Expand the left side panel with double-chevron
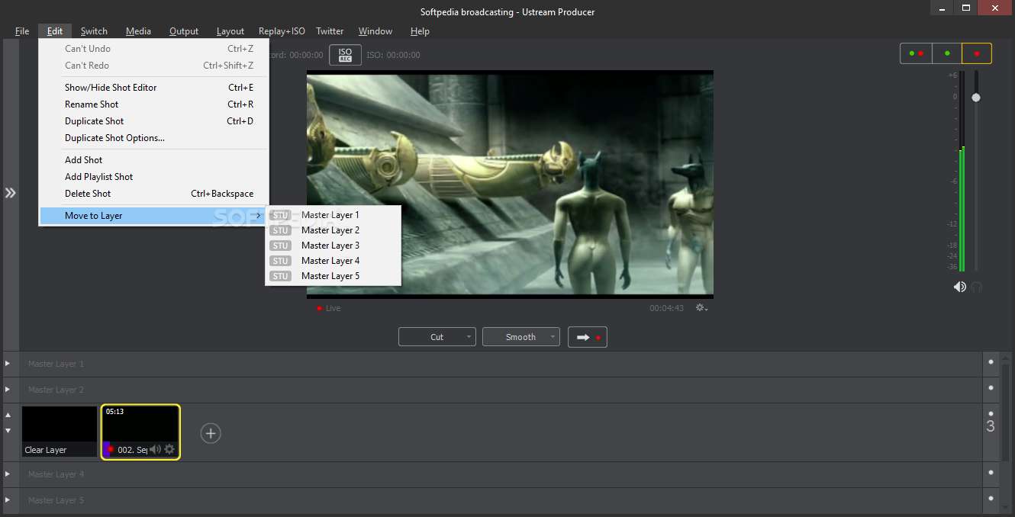The image size is (1015, 517). 10,193
